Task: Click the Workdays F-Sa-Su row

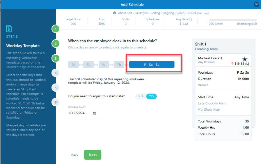Action: (x=223, y=73)
